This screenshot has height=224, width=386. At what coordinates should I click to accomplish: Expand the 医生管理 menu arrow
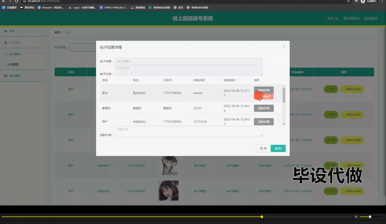click(x=40, y=76)
